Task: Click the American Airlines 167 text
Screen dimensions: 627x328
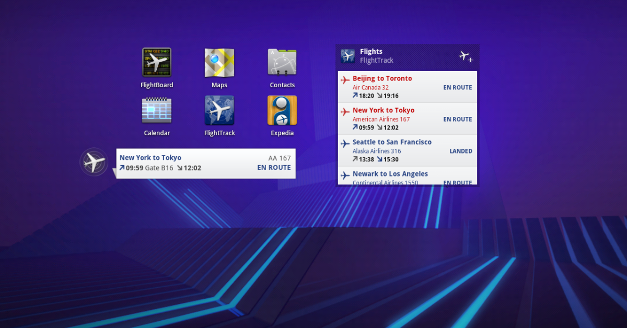Action: pos(381,120)
